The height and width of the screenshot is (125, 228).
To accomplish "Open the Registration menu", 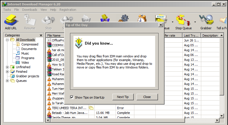I will click(x=68, y=10).
